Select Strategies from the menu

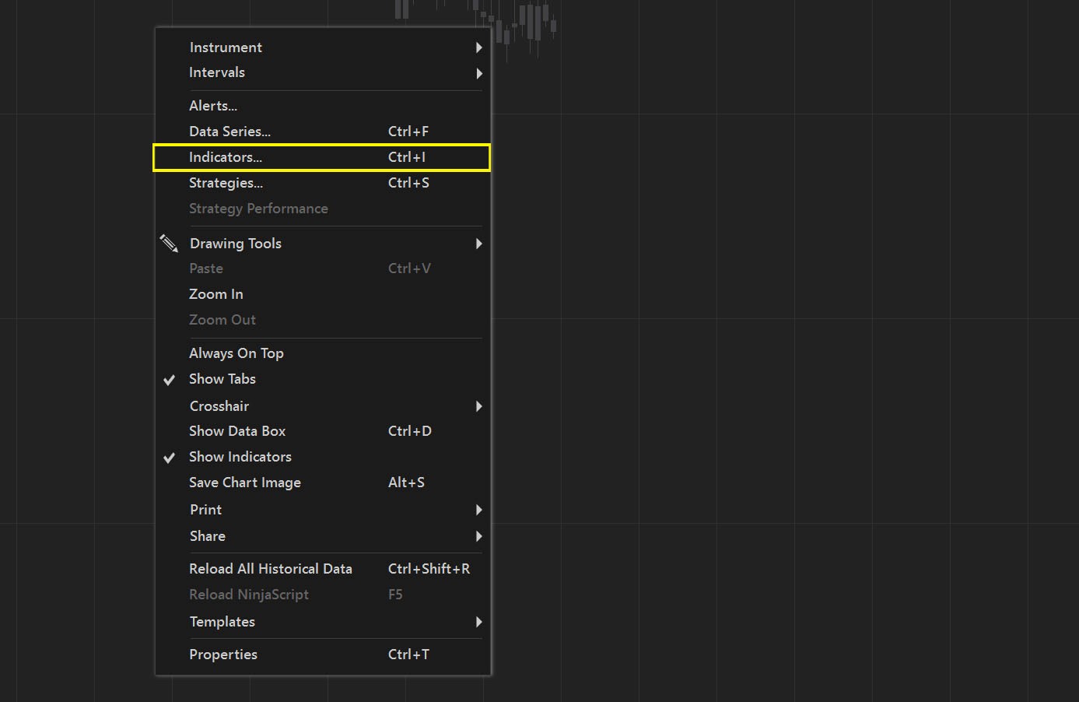[226, 183]
